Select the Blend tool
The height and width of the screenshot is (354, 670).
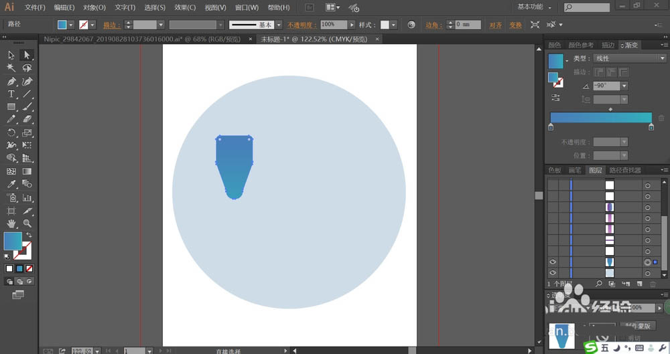point(27,184)
